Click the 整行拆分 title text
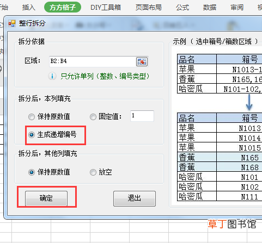The width and height of the screenshot is (262, 243). (x=32, y=23)
